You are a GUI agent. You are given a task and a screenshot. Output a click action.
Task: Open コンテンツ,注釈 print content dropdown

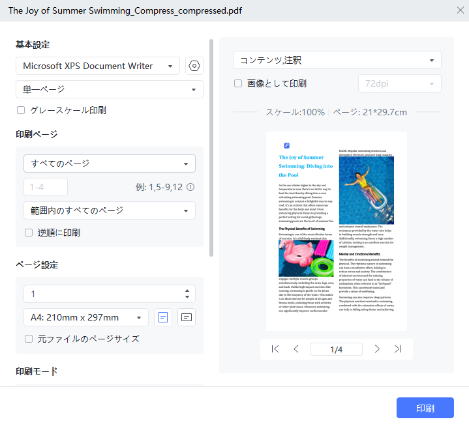337,60
